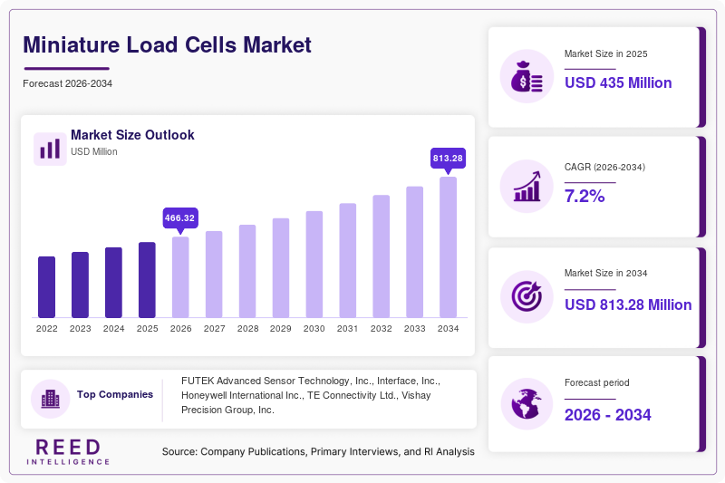
Task: Click the FUTEK Advanced Sensor Technology, Inc. text
Action: click(x=277, y=381)
